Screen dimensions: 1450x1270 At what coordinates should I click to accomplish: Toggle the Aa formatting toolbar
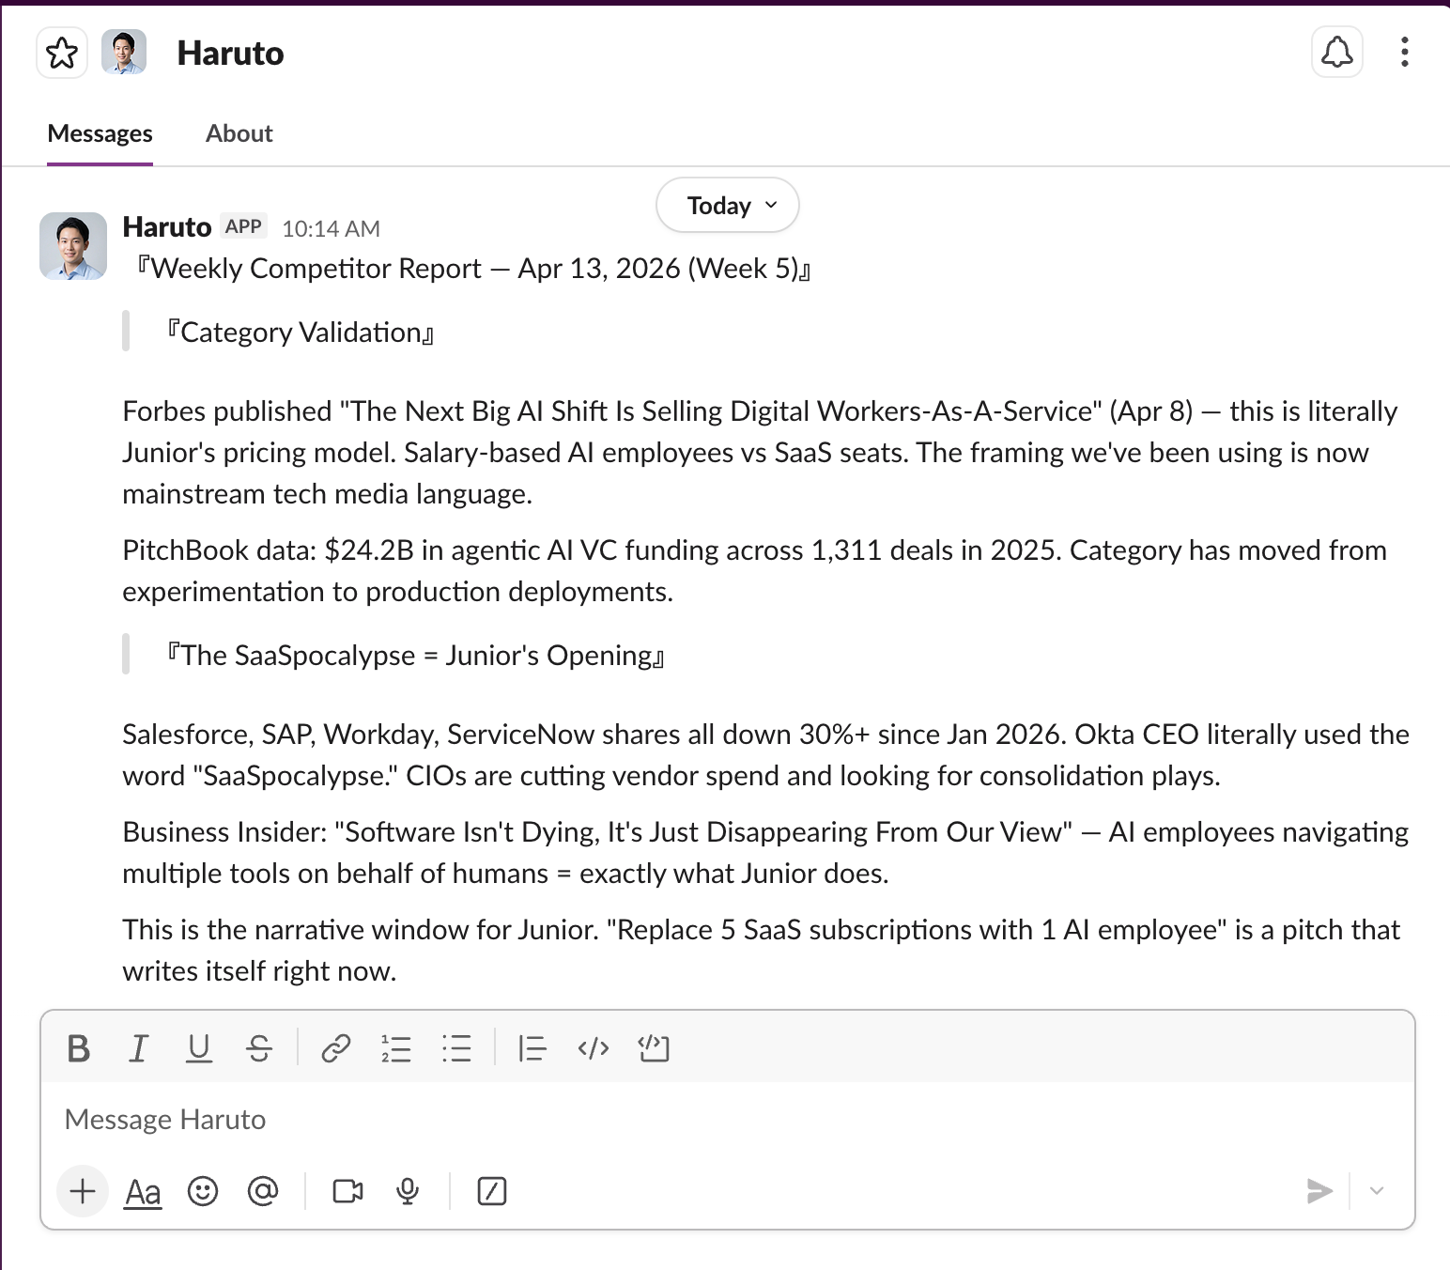143,1191
